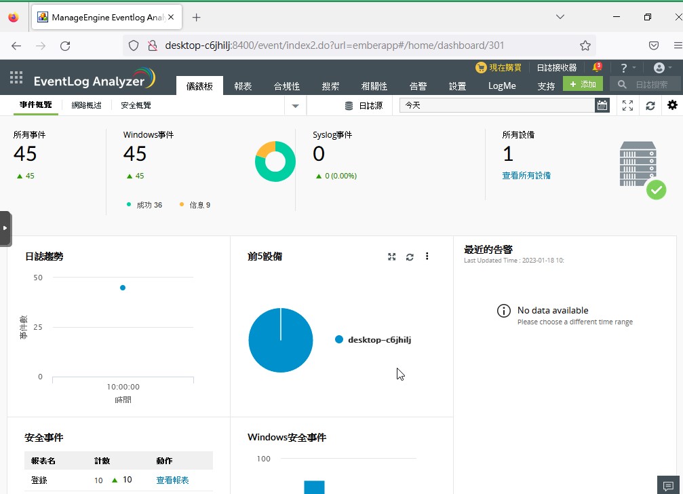Click the notification bell alert icon
This screenshot has height=494, width=683.
[597, 68]
